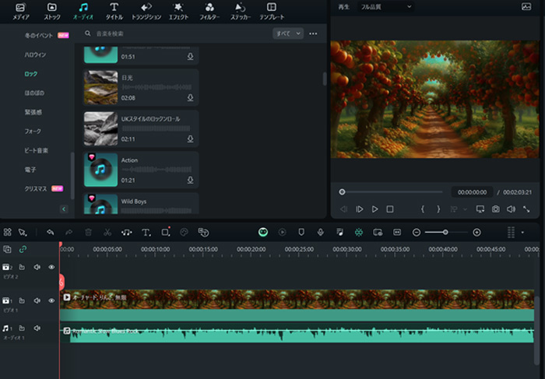
Task: Mute the オーディオ 1 track
Action: pyautogui.click(x=37, y=329)
